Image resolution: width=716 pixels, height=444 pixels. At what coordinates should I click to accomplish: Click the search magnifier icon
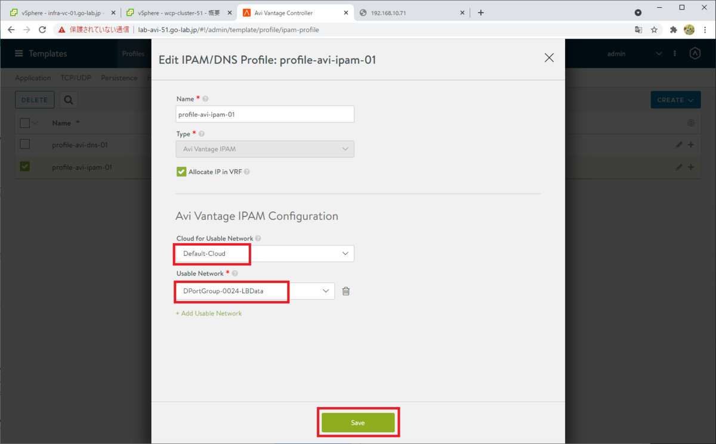[68, 100]
